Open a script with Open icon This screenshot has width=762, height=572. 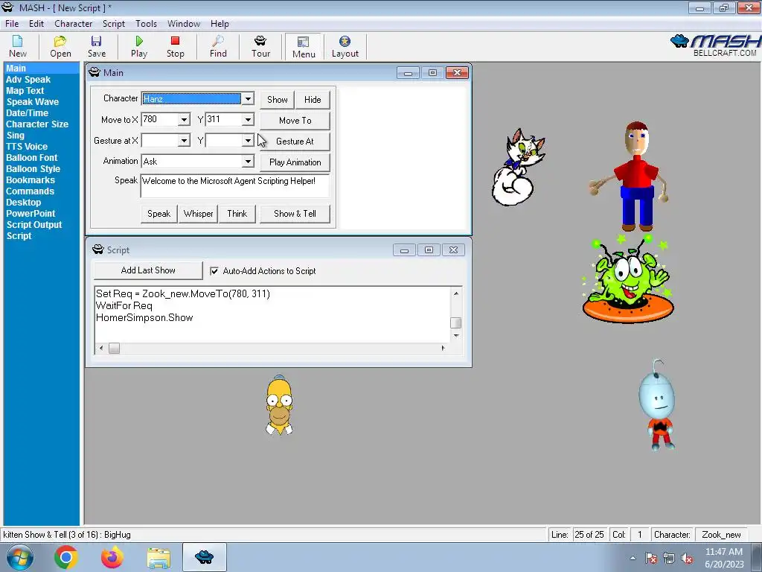point(60,47)
